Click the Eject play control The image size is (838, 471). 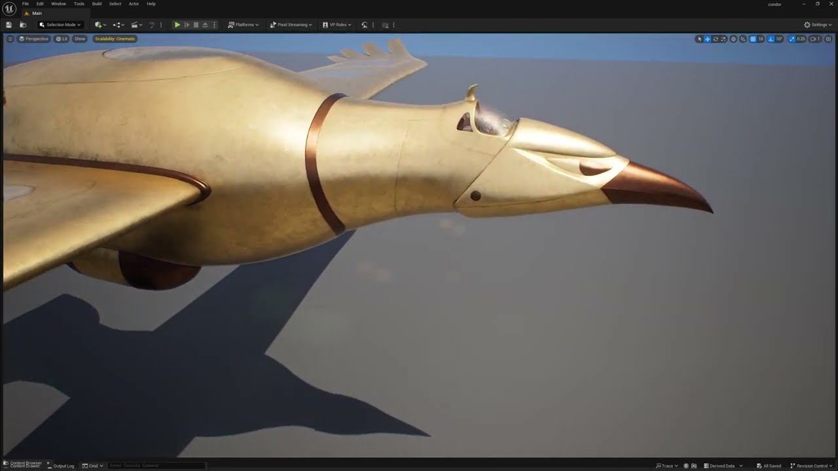[x=205, y=25]
